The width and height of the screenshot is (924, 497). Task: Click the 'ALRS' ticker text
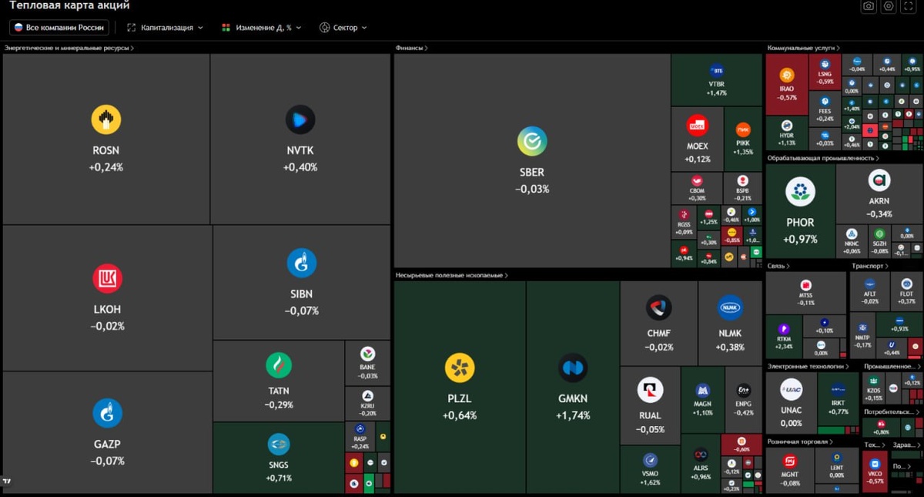[x=701, y=468]
